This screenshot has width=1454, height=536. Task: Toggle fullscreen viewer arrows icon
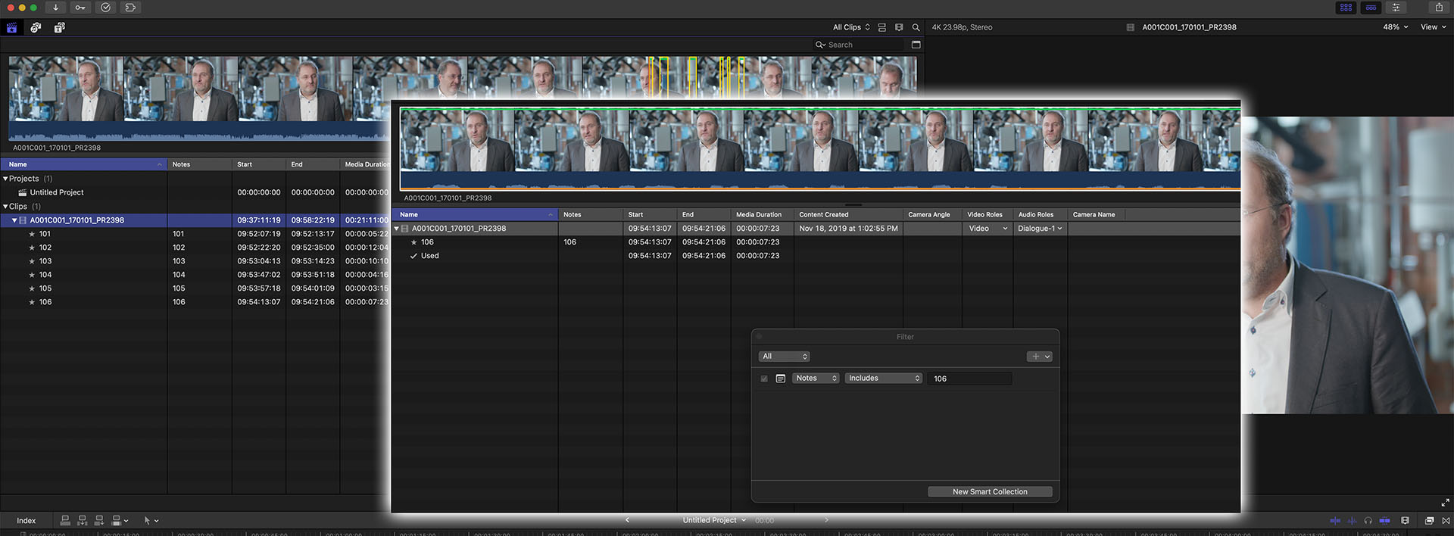(1445, 503)
